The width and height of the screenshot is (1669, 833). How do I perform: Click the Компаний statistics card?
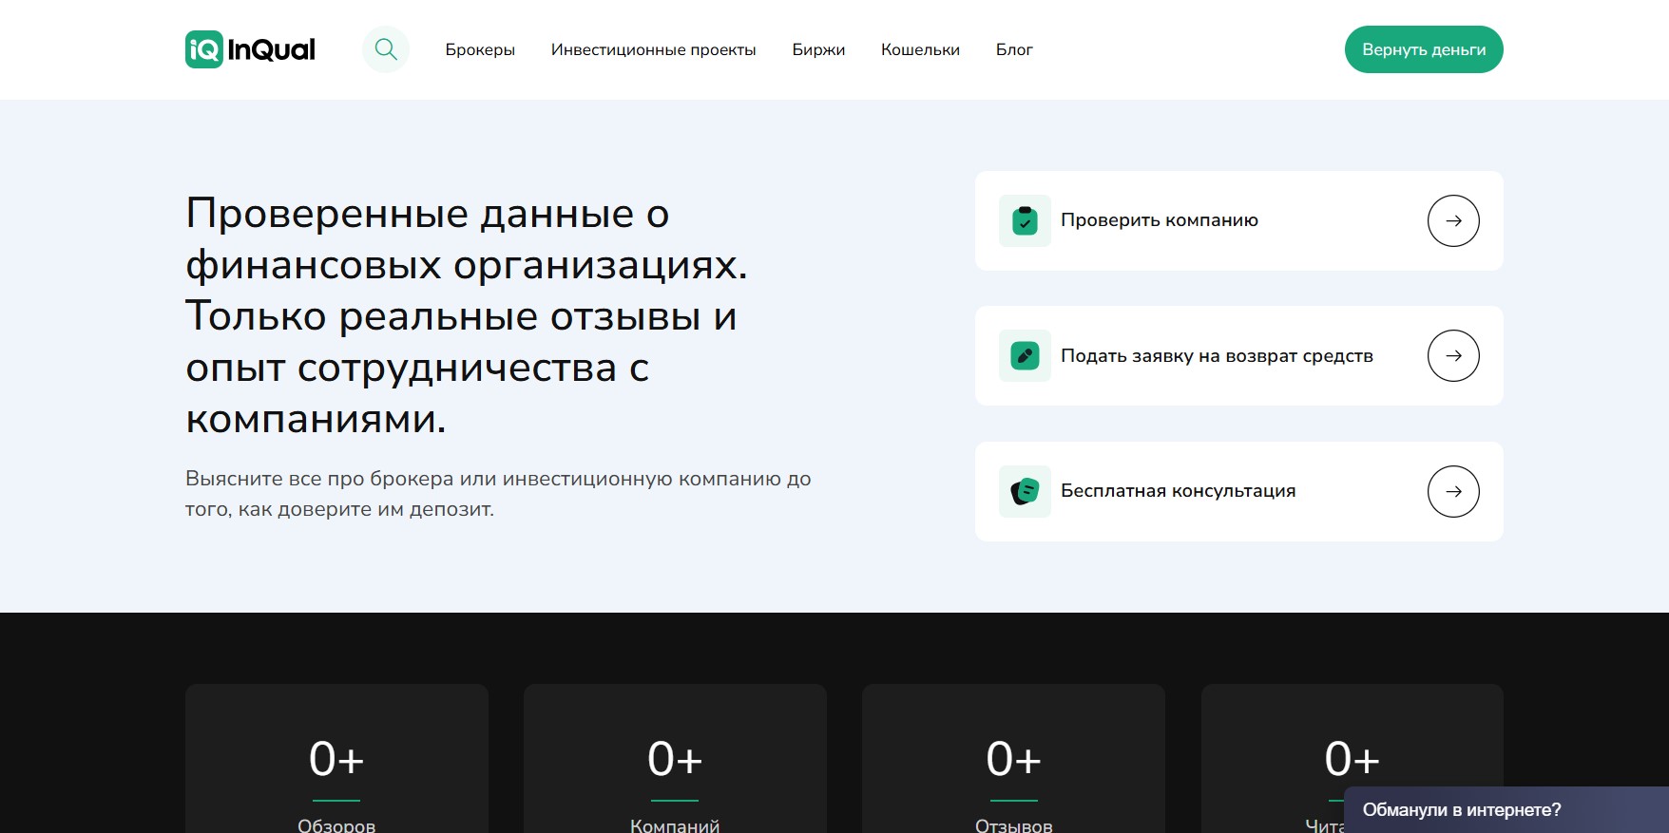[675, 759]
